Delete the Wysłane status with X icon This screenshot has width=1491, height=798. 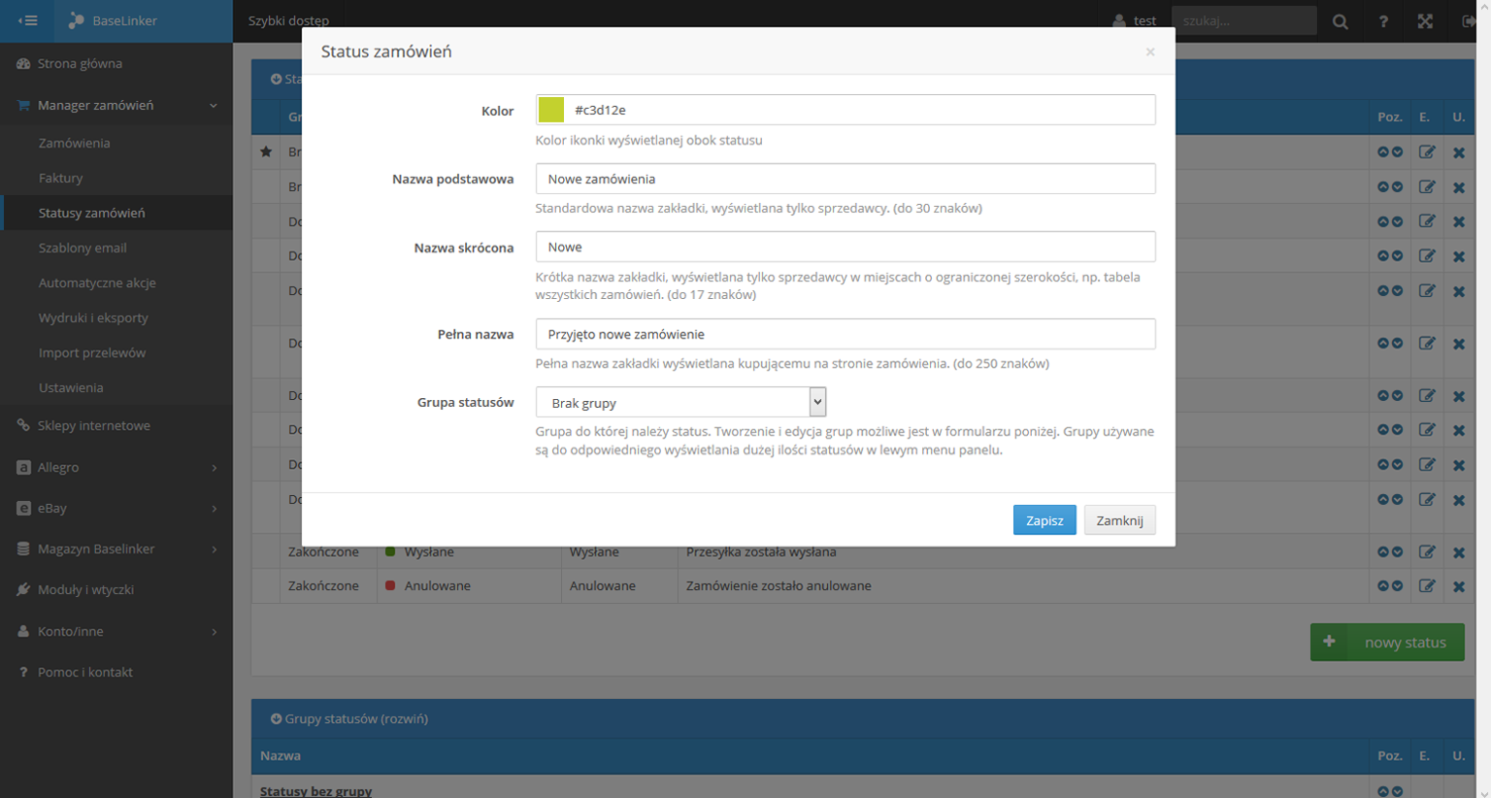coord(1459,552)
